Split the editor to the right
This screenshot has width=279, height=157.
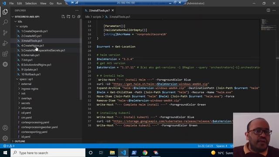click(268, 10)
